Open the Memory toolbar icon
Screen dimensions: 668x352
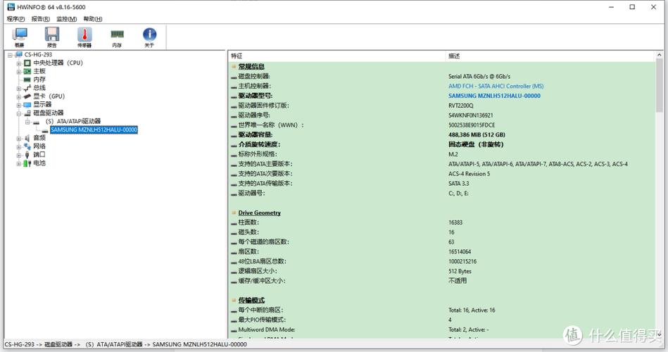pyautogui.click(x=117, y=37)
